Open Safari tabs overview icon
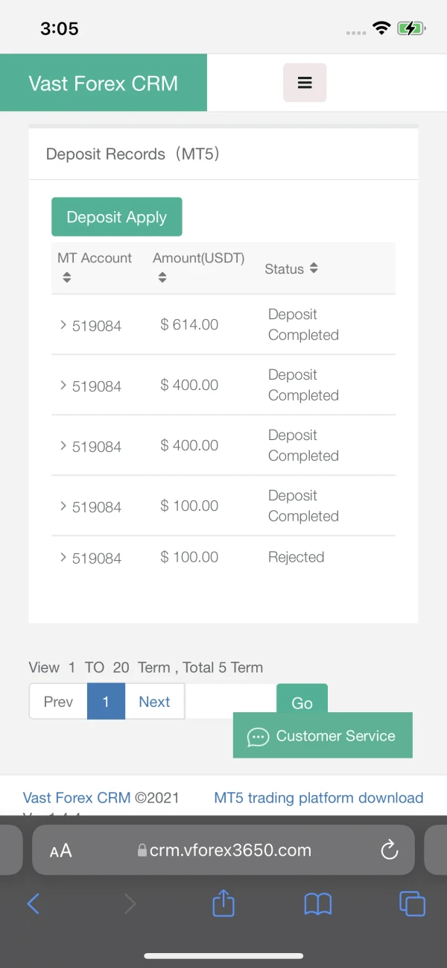Viewport: 447px width, 968px height. 412,904
